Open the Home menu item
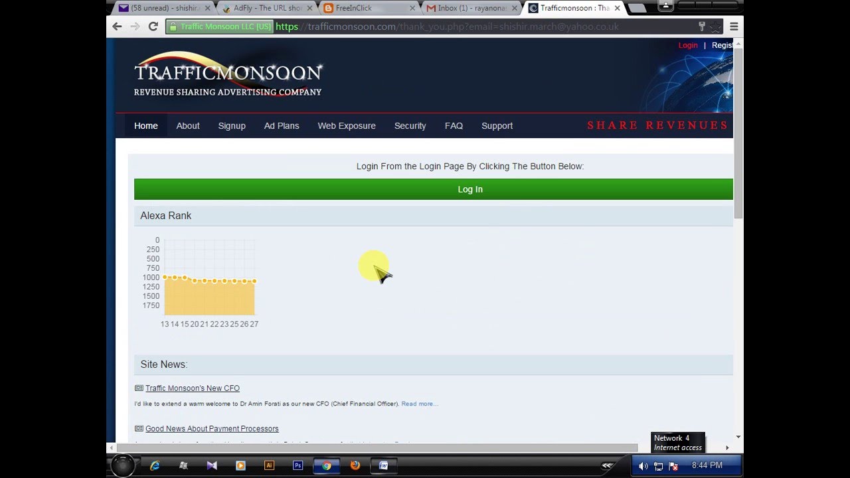 (x=146, y=125)
